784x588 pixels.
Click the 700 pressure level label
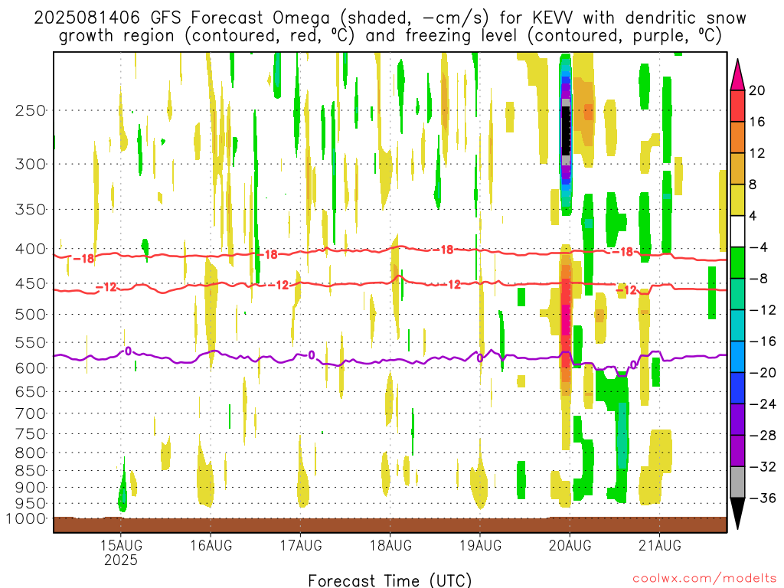(x=31, y=413)
